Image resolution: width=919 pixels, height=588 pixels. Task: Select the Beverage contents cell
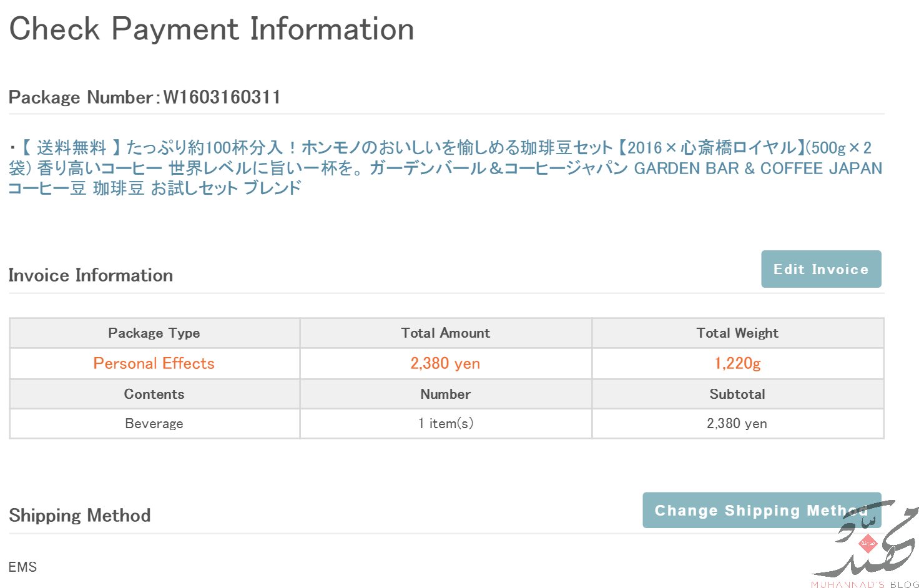[x=154, y=423]
